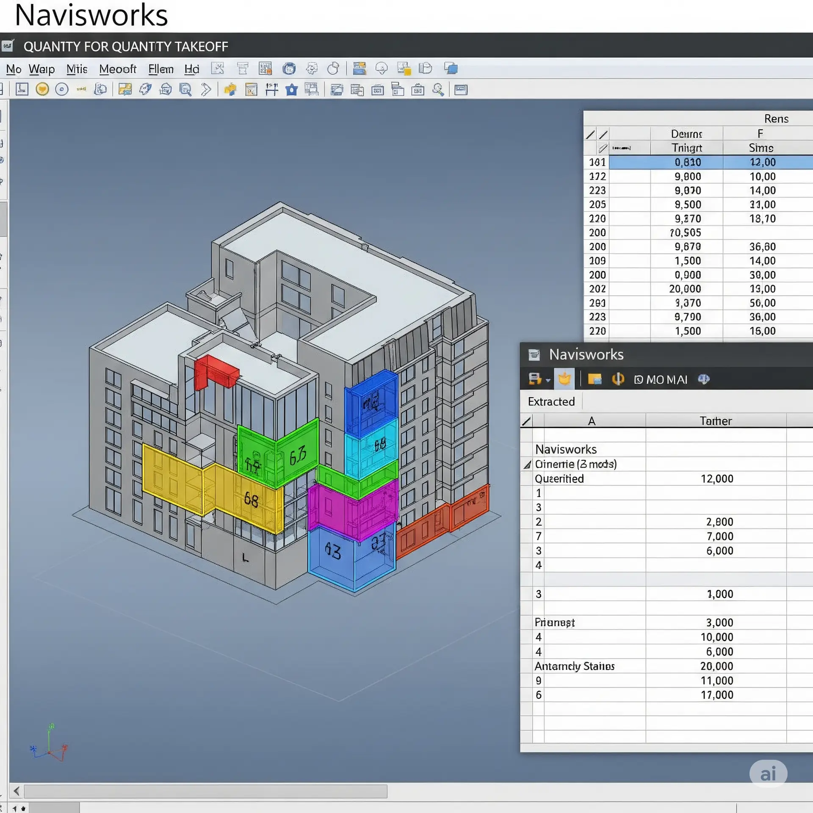Click the Tarher column header
This screenshot has width=813, height=813.
click(715, 421)
